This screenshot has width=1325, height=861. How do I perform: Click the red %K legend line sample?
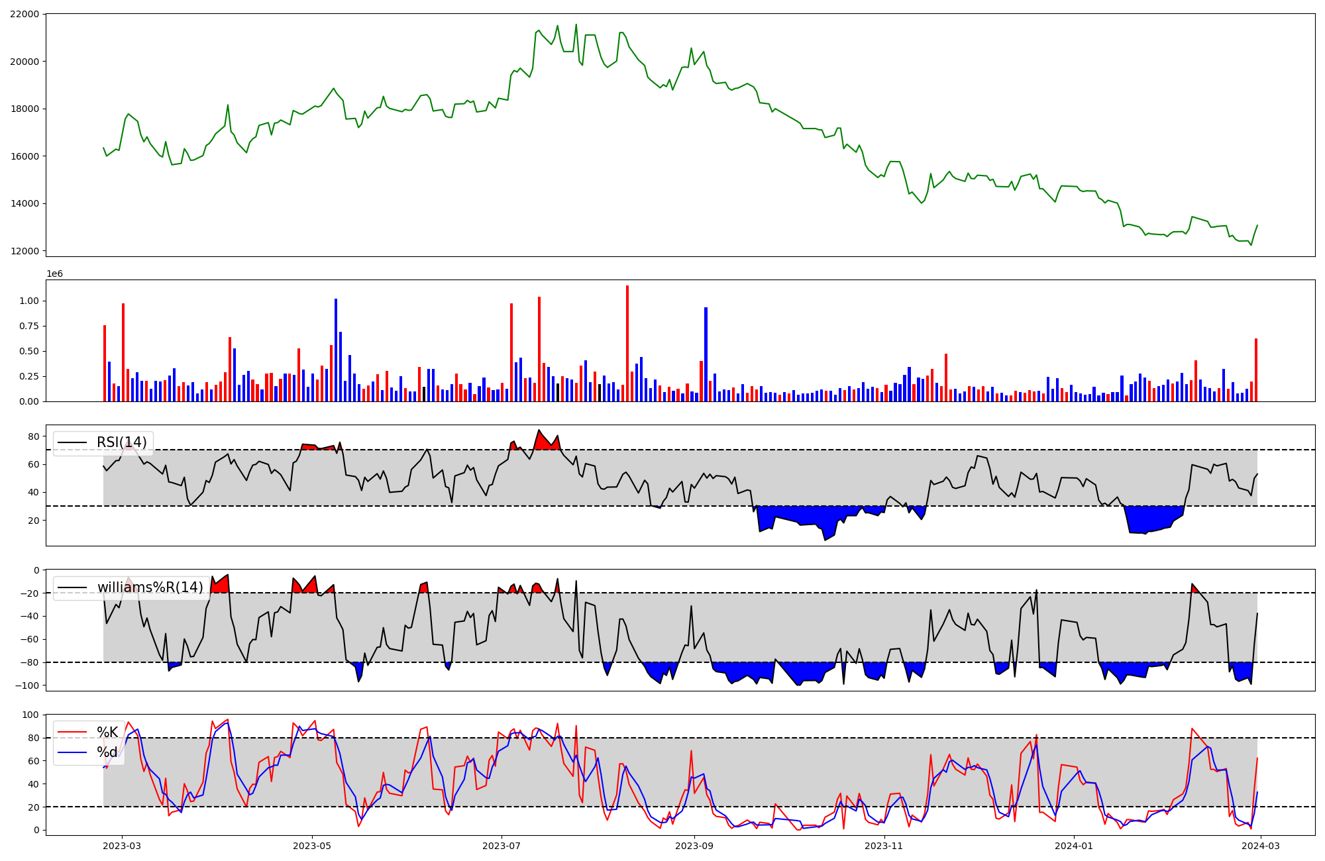tap(72, 732)
